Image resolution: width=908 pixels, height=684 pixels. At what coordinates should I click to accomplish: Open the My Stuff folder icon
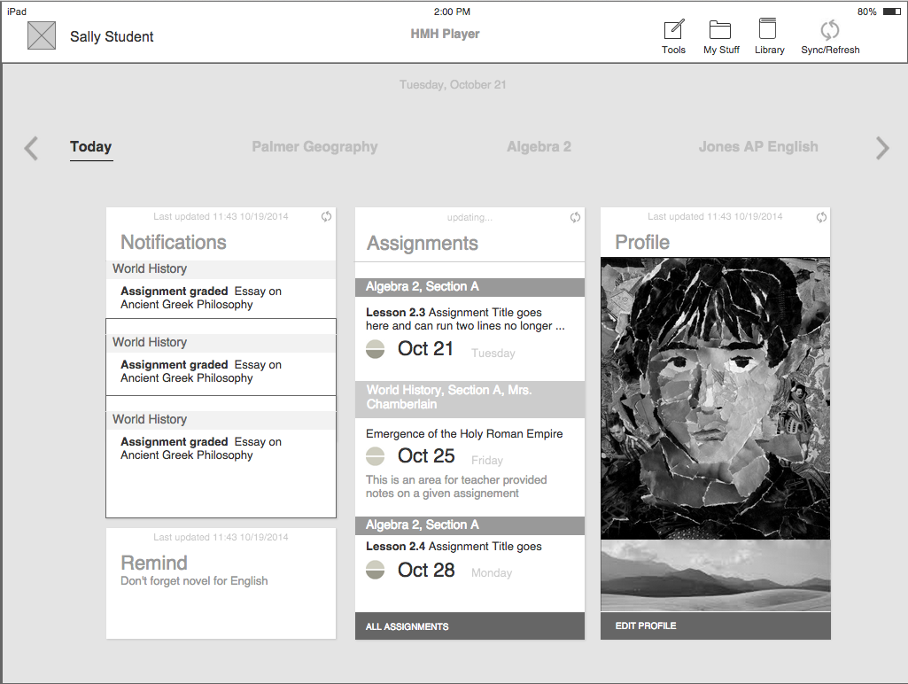pyautogui.click(x=720, y=29)
